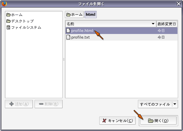Go to ホーム via path bar button

(74, 15)
